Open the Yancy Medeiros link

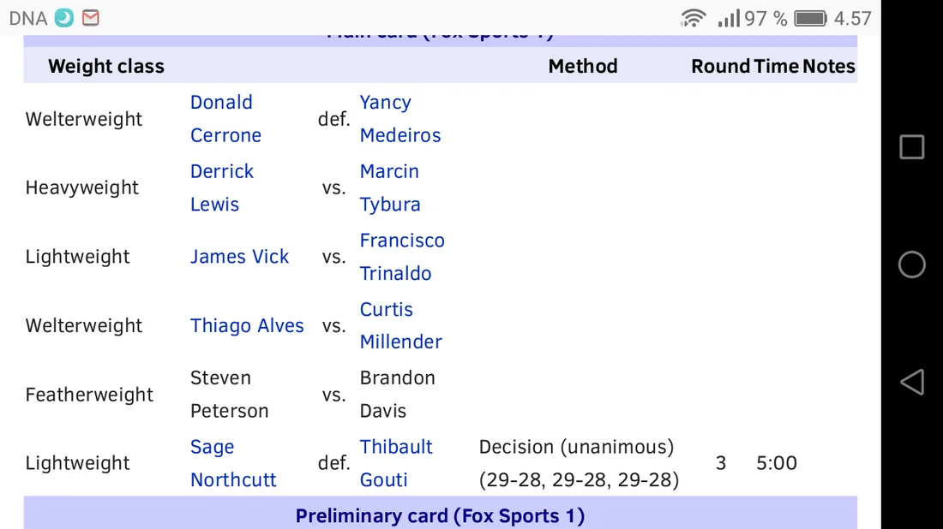[x=399, y=119]
